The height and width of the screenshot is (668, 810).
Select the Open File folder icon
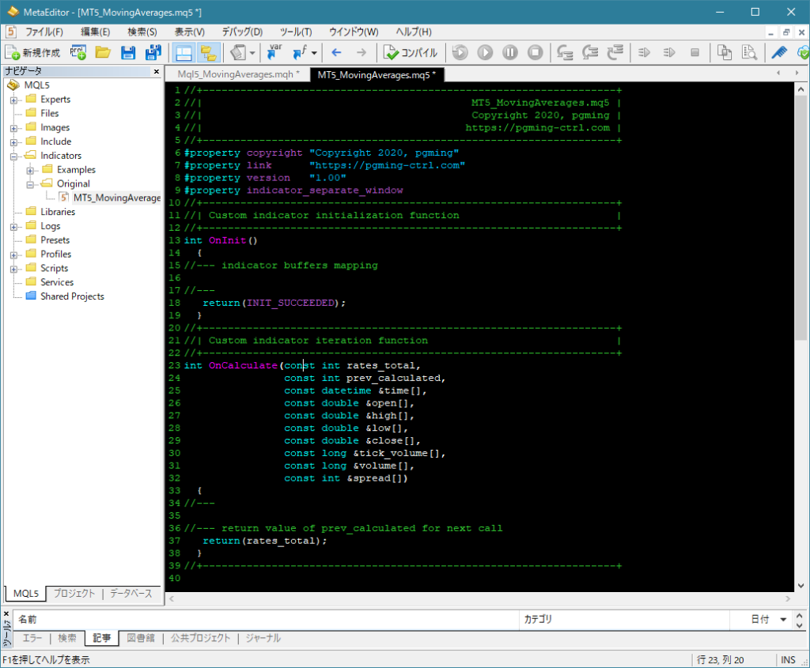[101, 53]
